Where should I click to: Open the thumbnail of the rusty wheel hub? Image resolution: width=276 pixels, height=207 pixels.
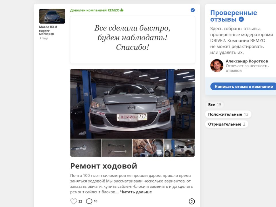coord(148,148)
